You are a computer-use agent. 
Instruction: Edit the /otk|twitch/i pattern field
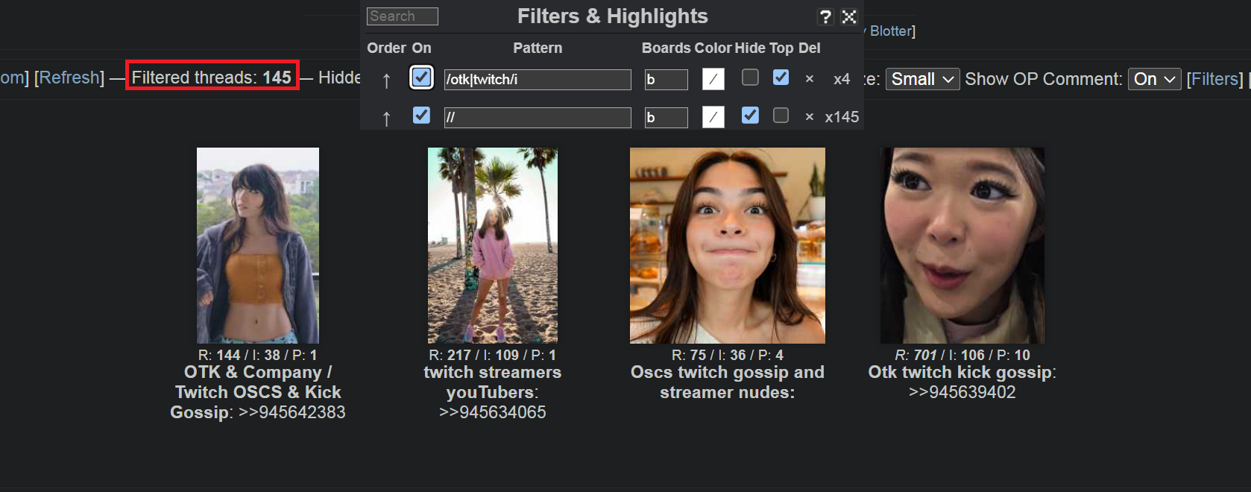(538, 79)
